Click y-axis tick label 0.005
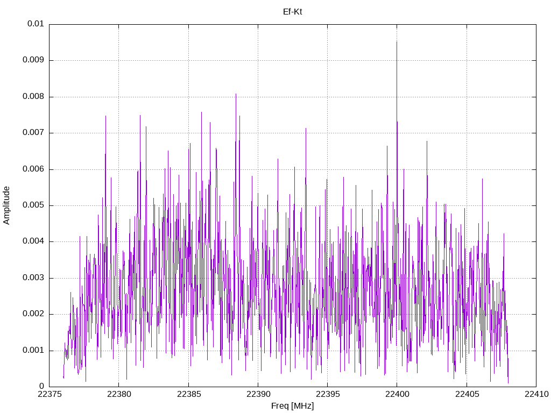Screen dimensions: 551x413 [x=33, y=205]
